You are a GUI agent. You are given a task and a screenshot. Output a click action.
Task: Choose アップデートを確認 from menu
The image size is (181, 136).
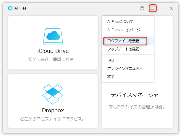pos(128,49)
